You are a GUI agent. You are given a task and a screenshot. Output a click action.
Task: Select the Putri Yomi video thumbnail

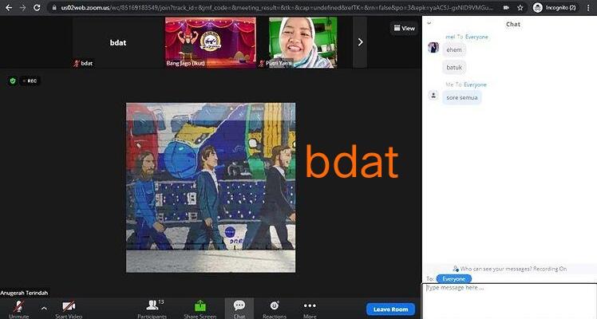pos(303,42)
